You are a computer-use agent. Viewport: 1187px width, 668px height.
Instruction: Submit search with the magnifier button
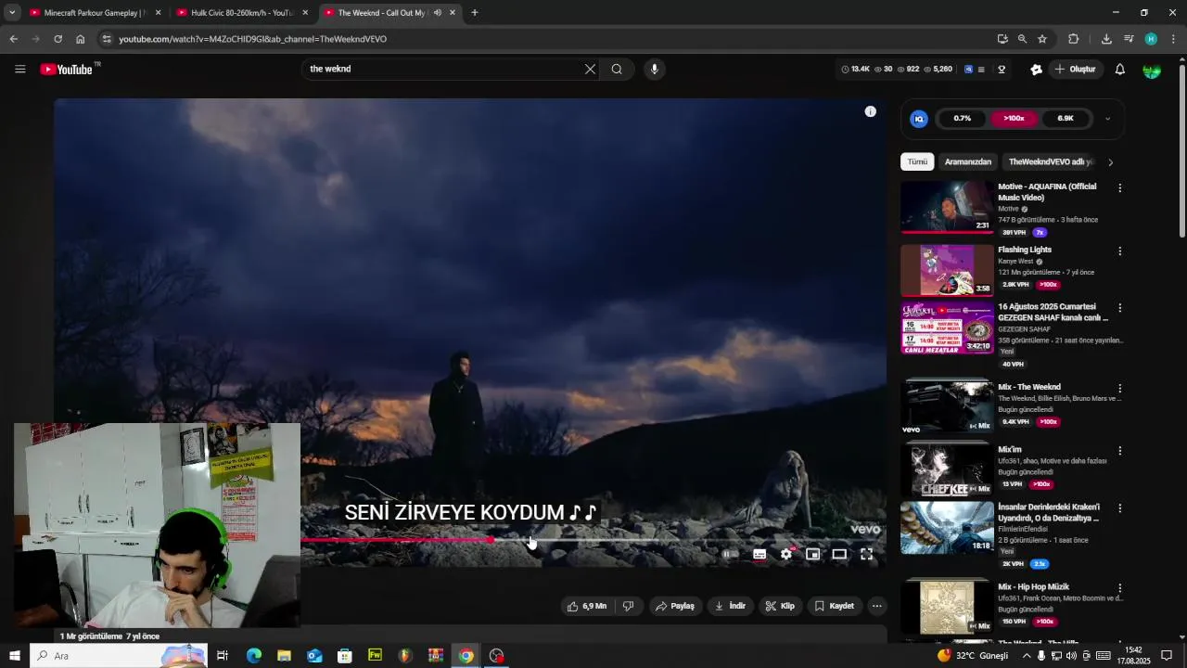(x=617, y=70)
